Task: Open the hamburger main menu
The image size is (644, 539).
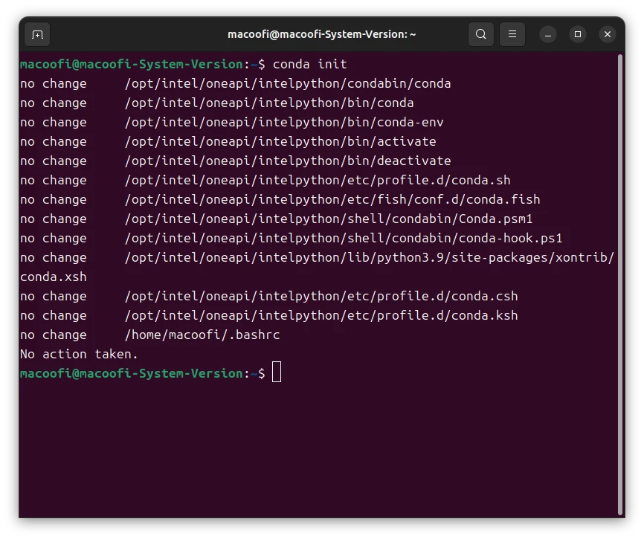Action: tap(512, 34)
